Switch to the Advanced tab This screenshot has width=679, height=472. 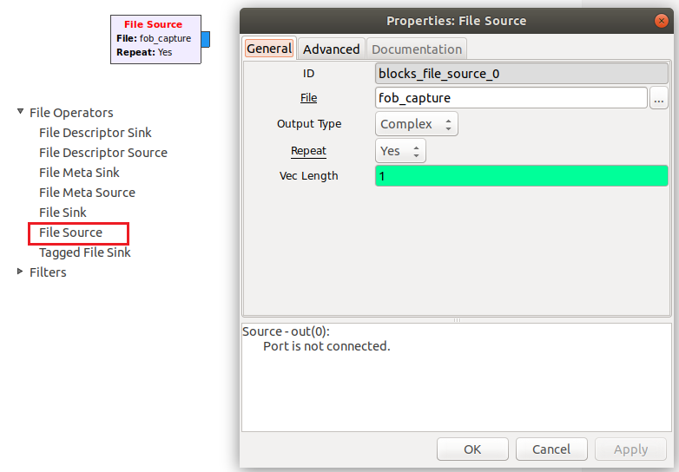click(x=332, y=49)
